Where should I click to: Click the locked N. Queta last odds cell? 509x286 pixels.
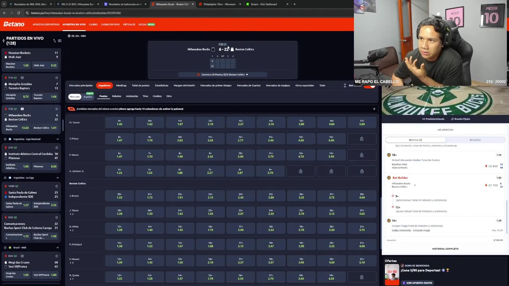pos(361,277)
